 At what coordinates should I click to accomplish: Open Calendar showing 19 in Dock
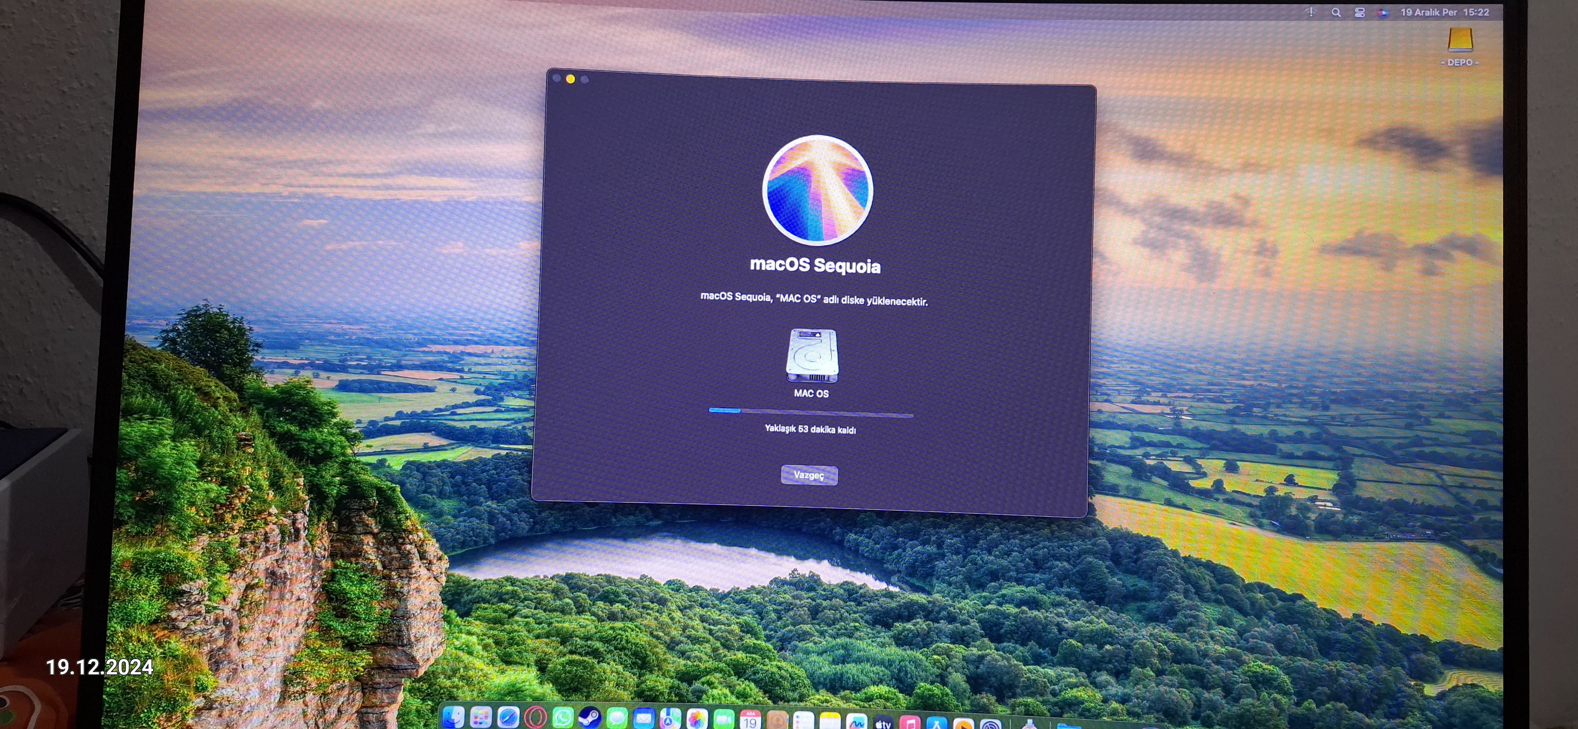point(750,720)
